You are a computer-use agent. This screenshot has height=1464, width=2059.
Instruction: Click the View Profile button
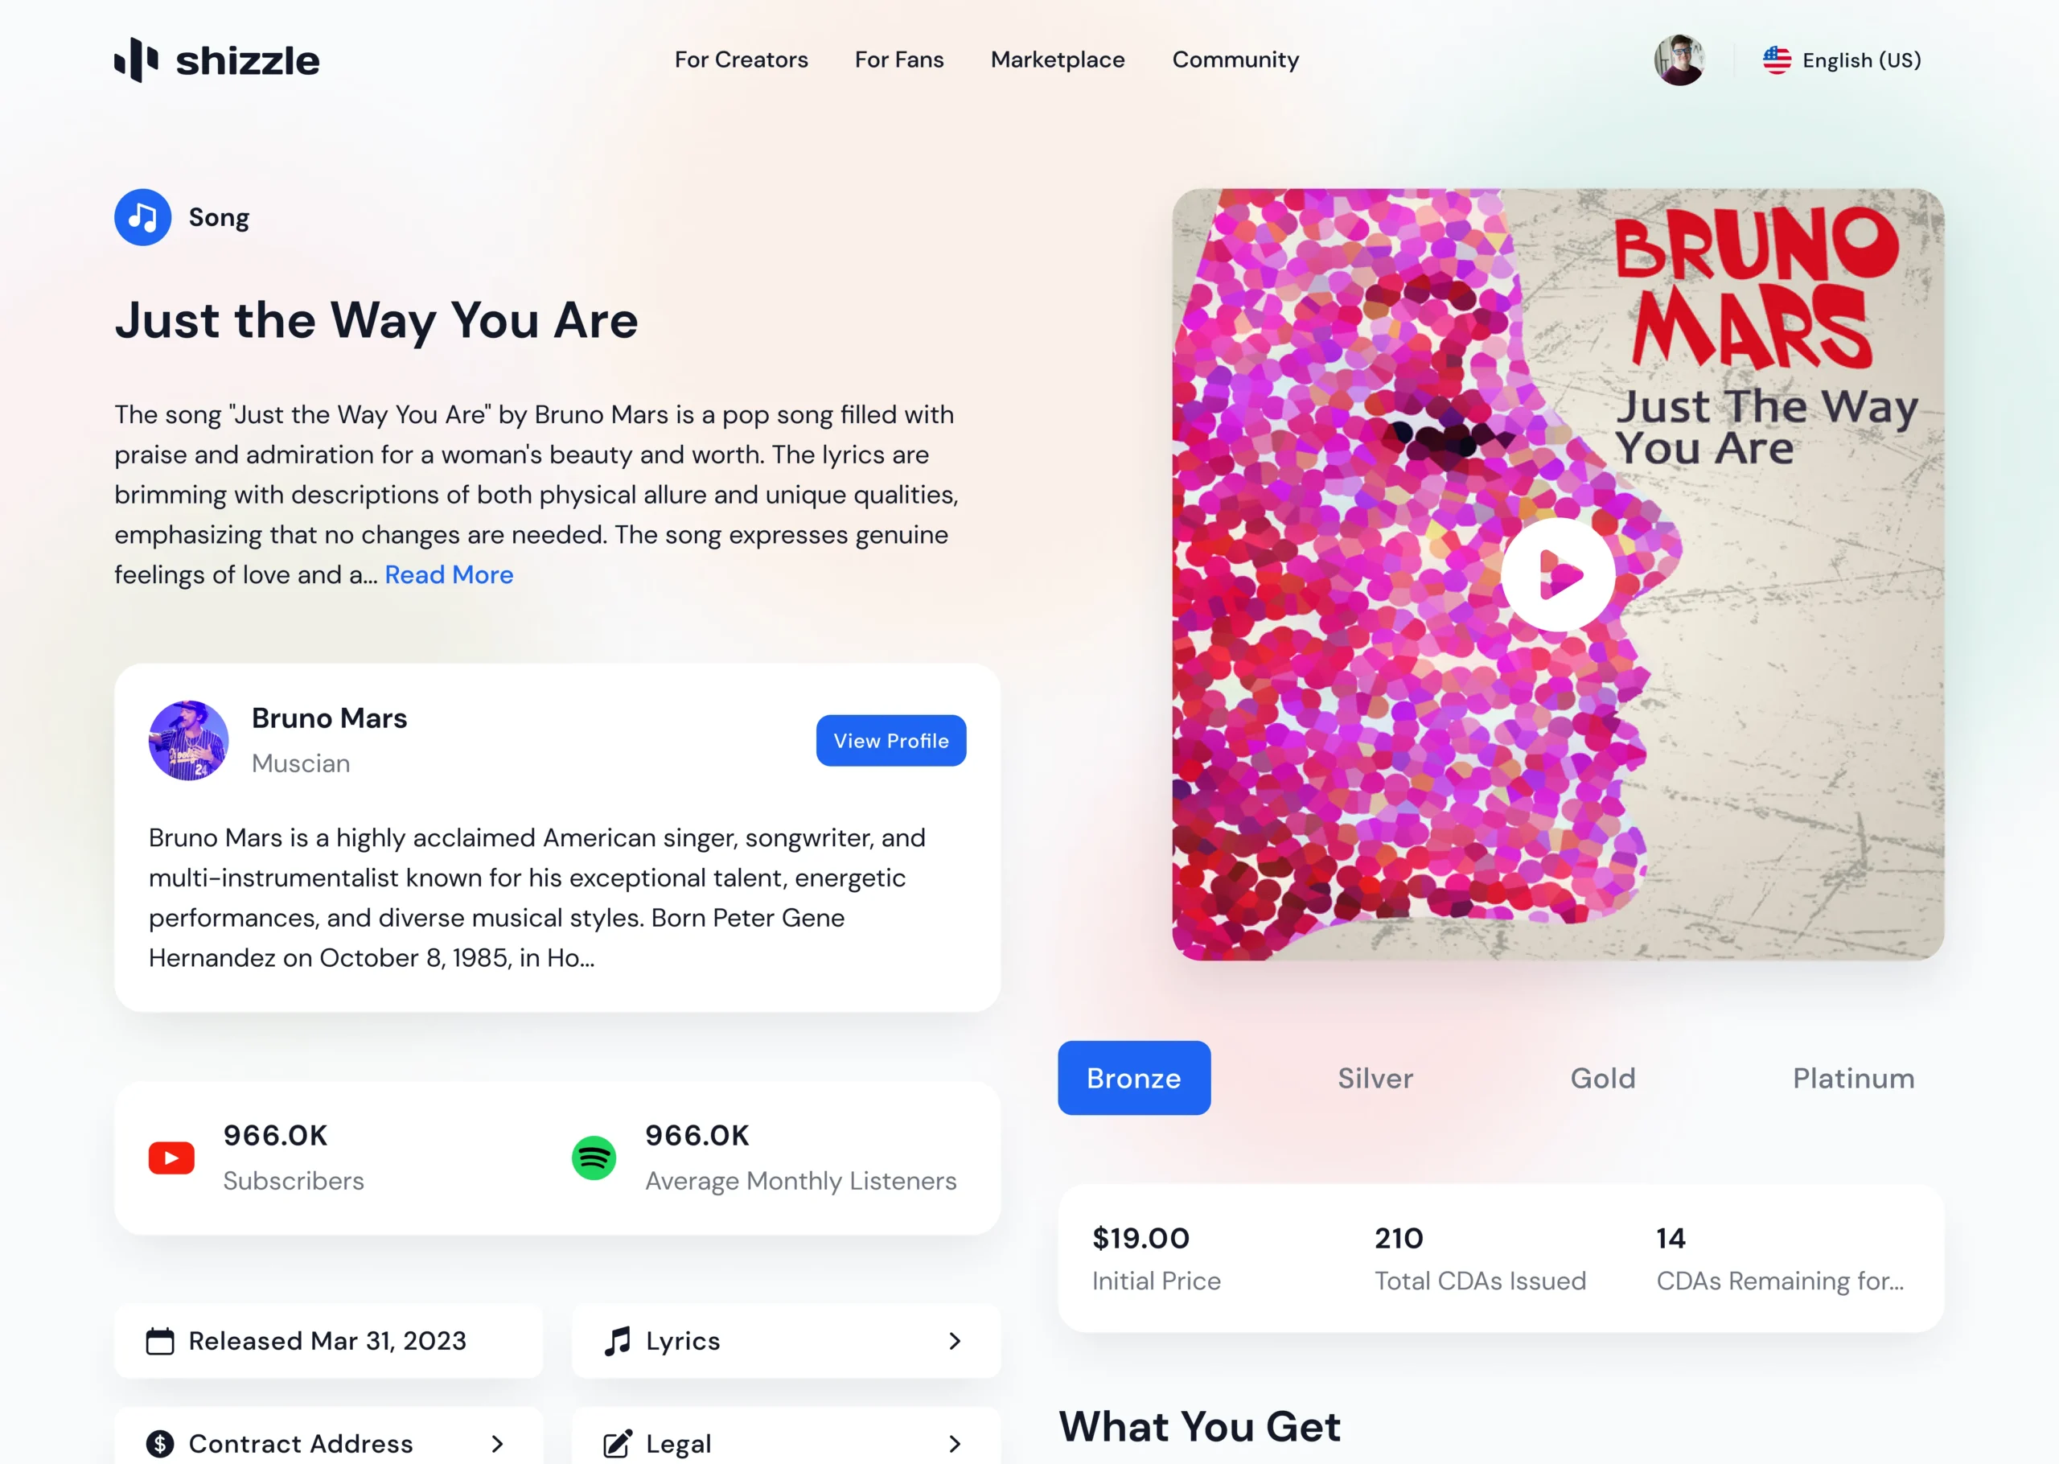[891, 741]
